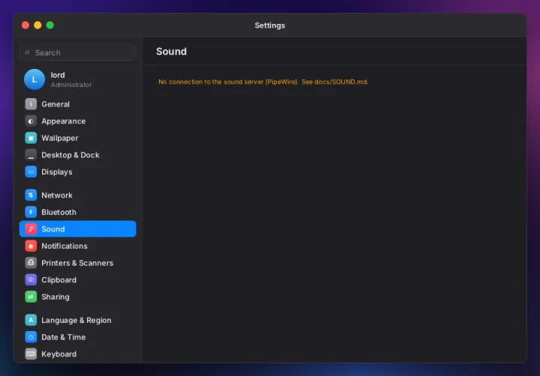Open Keyboard settings label
Viewport: 540px width, 376px height.
[x=59, y=354]
